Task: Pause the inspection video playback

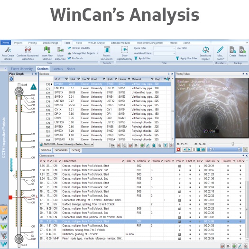Action: pos(194,149)
